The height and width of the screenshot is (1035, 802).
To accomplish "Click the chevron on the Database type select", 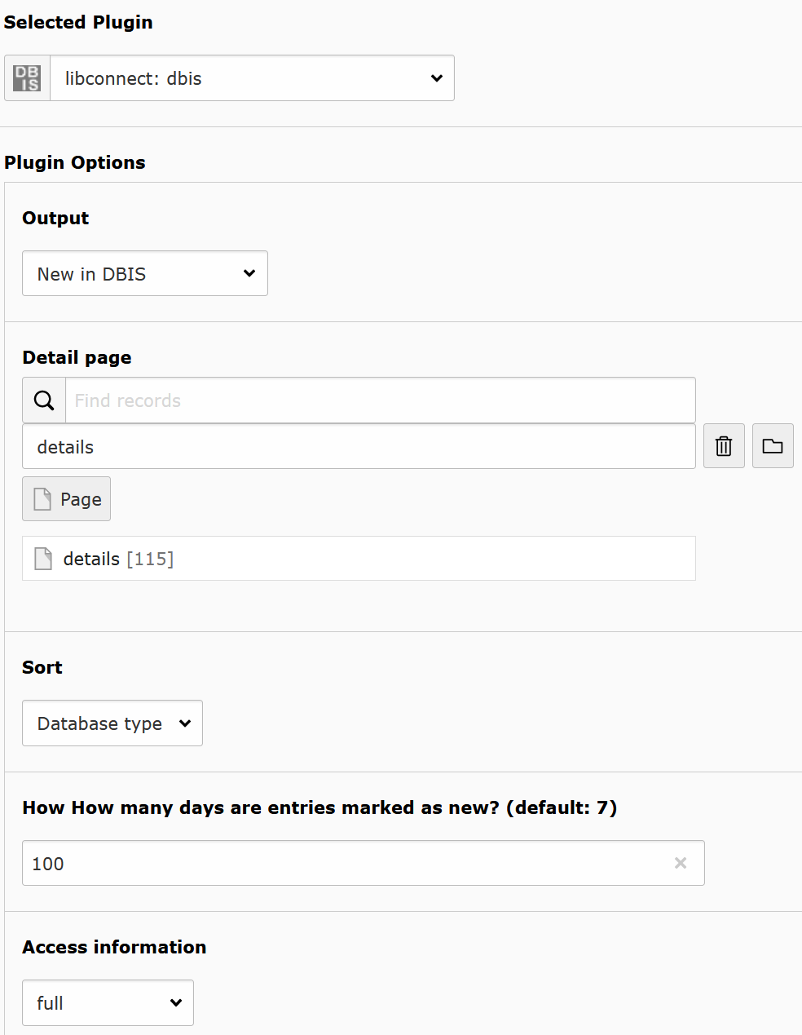I will point(185,723).
